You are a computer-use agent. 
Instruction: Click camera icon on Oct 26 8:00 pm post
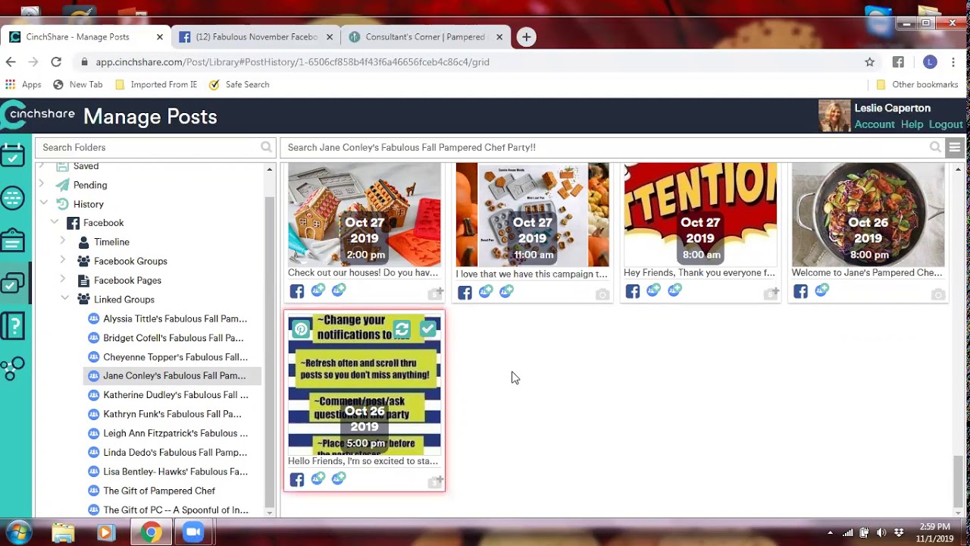click(938, 294)
